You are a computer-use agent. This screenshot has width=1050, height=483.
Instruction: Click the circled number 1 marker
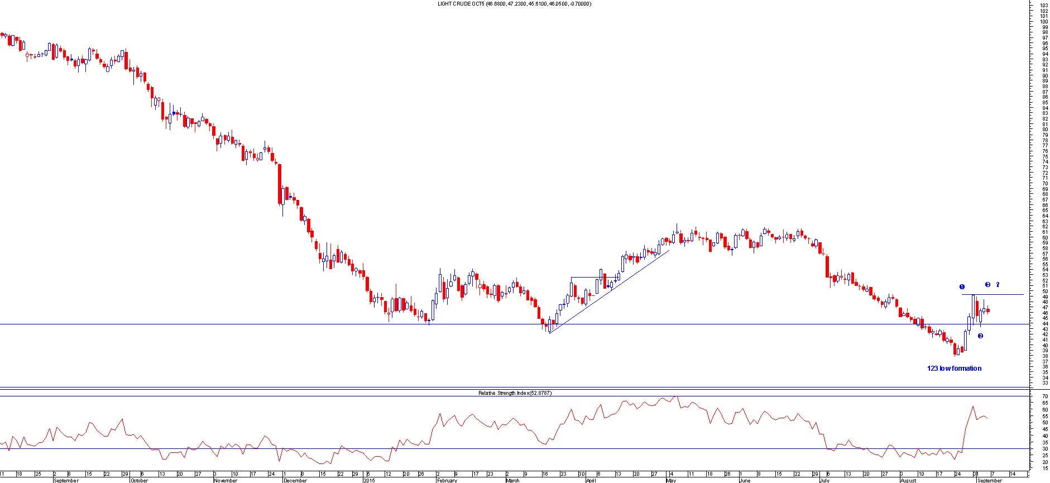[x=962, y=287]
